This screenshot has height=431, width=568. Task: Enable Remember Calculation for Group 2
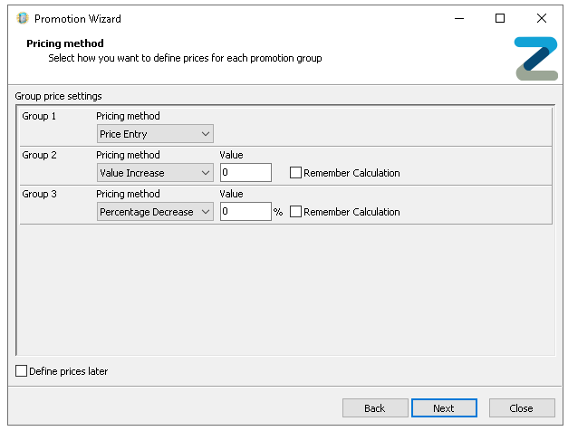coord(296,173)
